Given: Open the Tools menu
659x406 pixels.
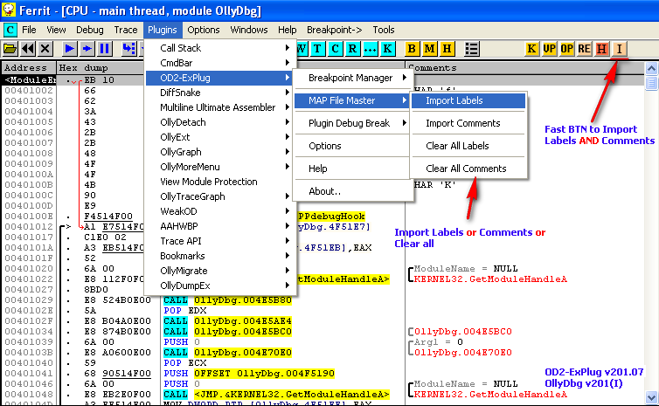Looking at the screenshot, I should tap(384, 30).
